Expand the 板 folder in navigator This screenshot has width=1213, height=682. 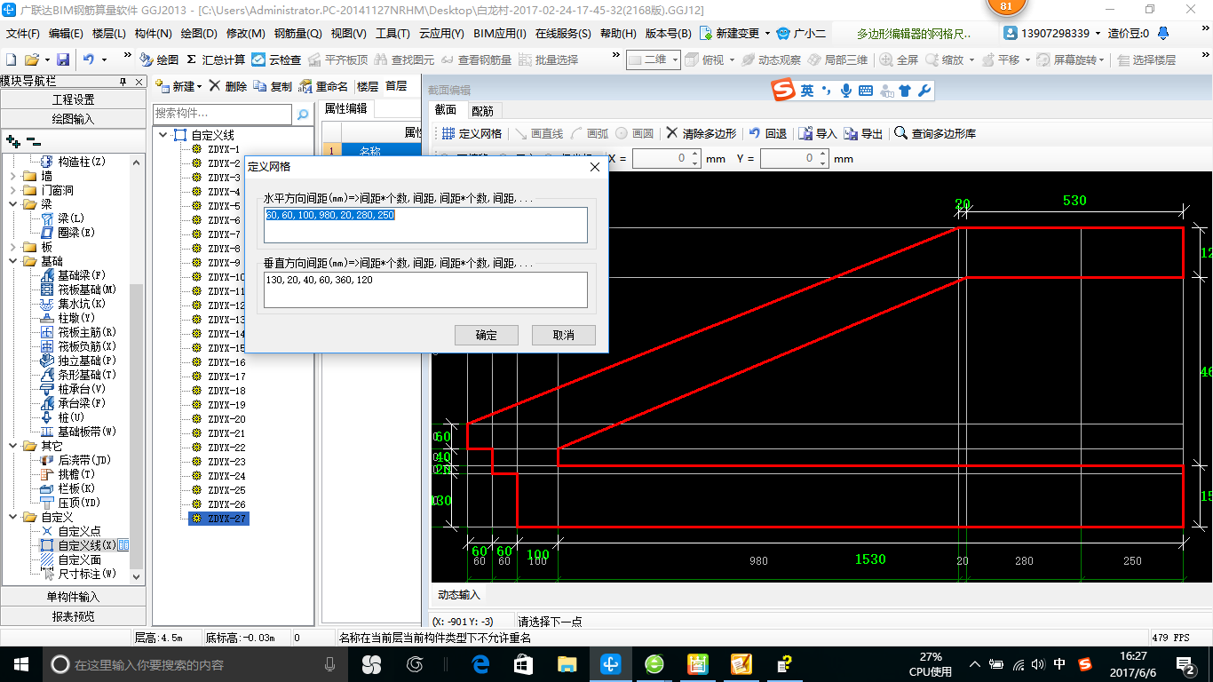14,247
